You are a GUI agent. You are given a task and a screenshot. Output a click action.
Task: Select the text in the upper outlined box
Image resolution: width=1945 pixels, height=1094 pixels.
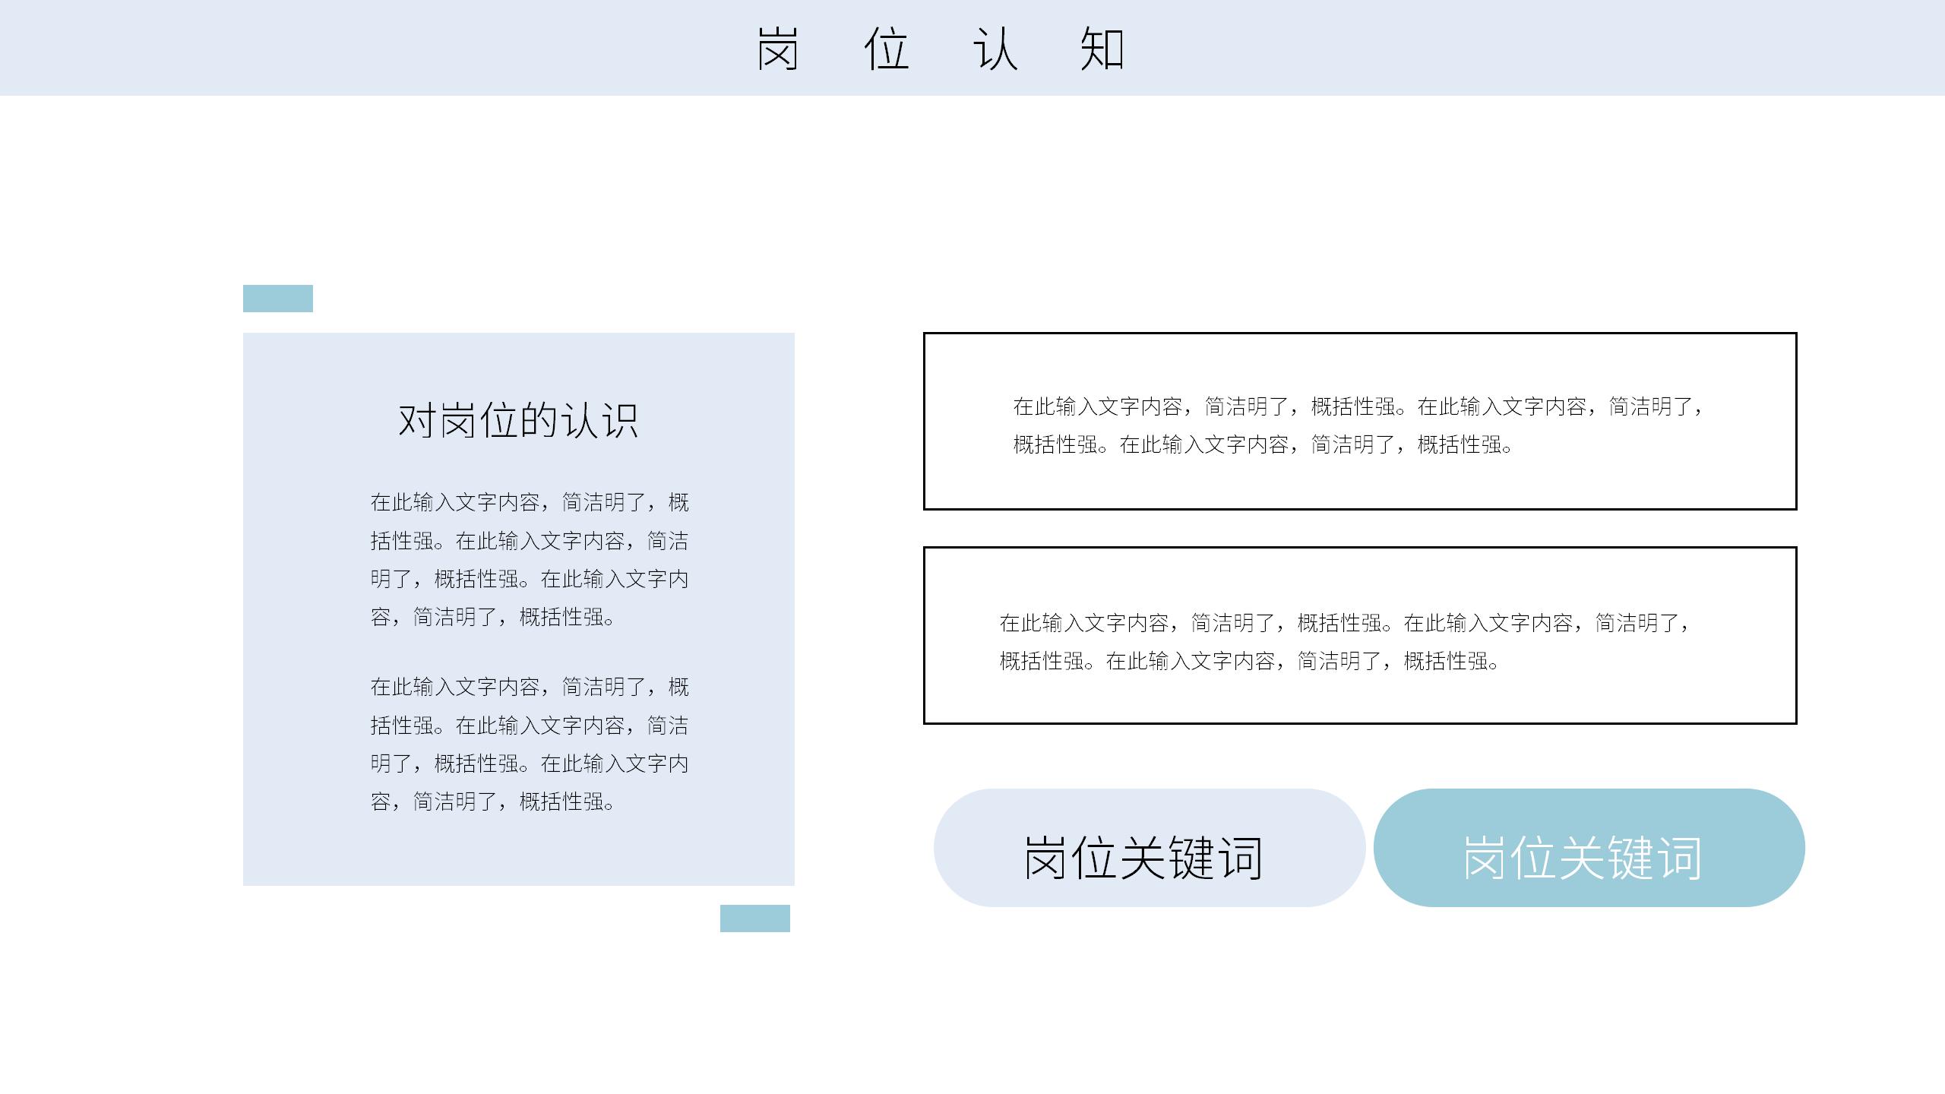tap(1358, 425)
